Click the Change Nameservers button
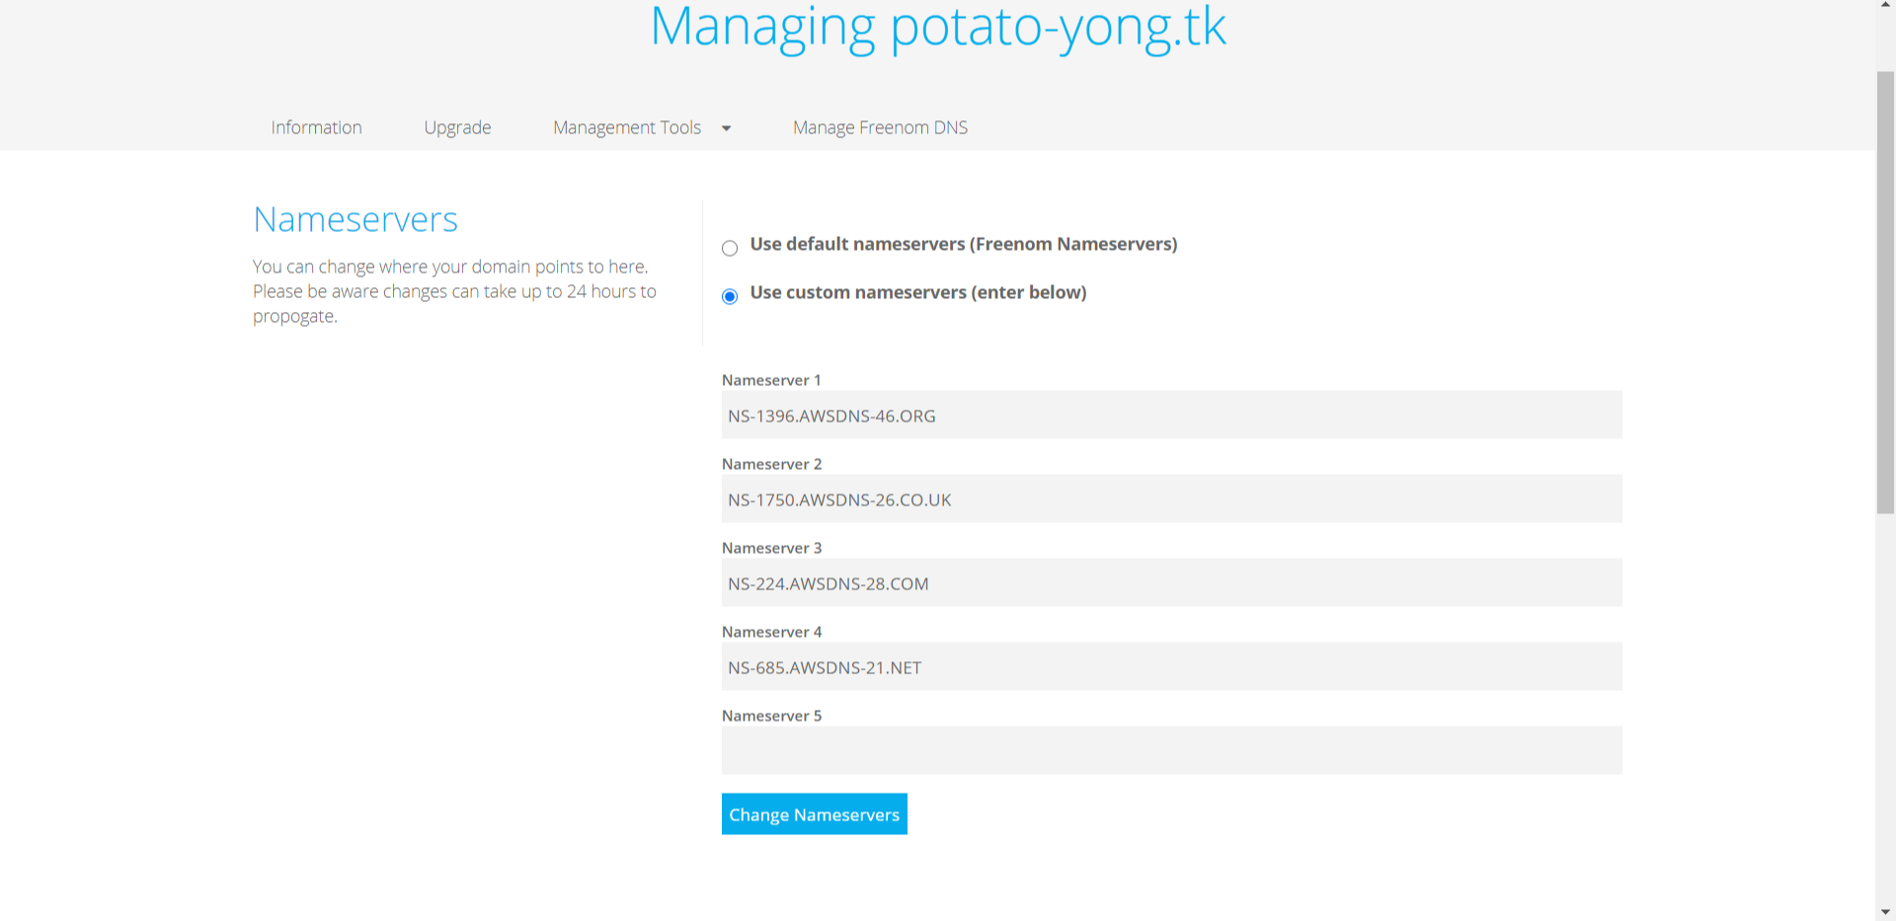 (815, 814)
